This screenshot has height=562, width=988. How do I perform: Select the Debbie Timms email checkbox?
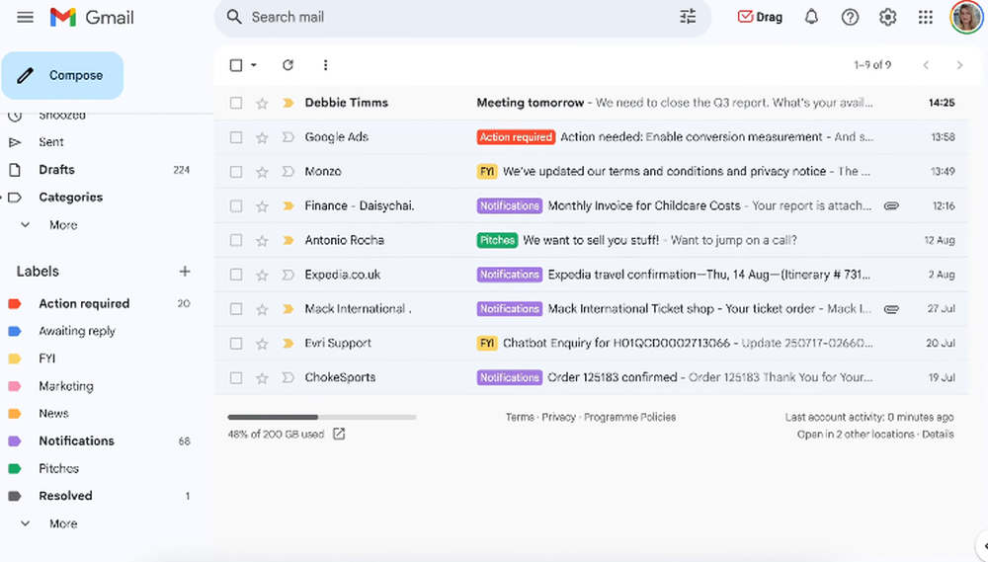[236, 103]
